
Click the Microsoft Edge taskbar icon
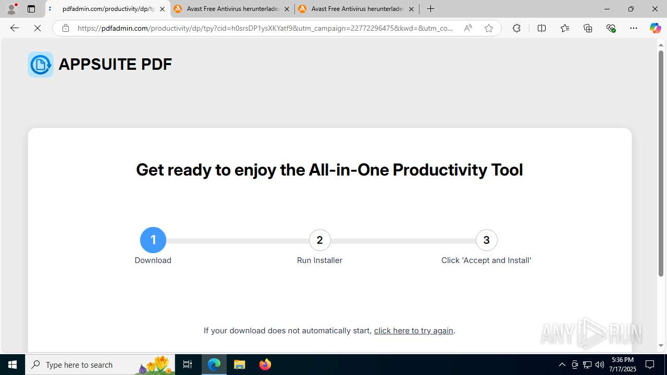[x=214, y=365]
